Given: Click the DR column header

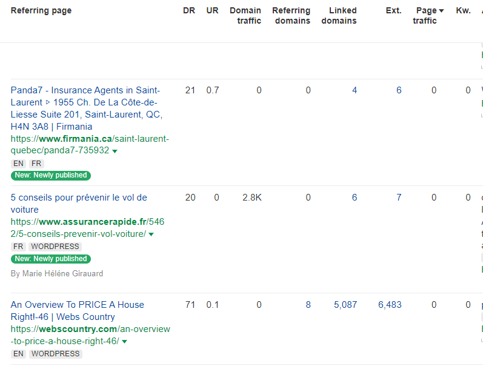Looking at the screenshot, I should click(x=189, y=10).
